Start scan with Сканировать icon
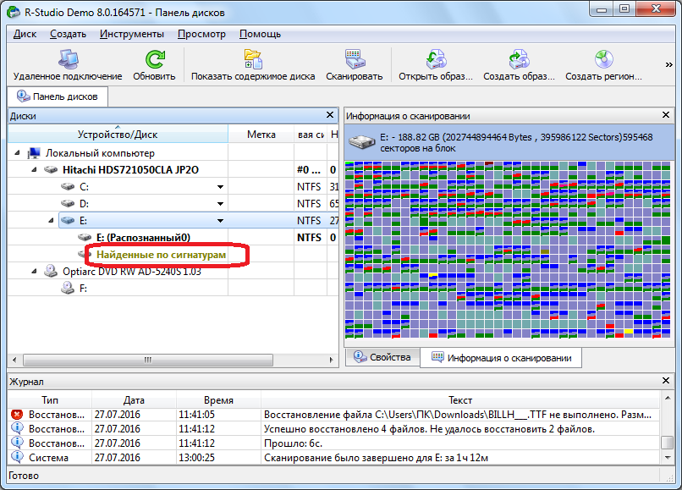This screenshot has height=490, width=682. click(355, 58)
